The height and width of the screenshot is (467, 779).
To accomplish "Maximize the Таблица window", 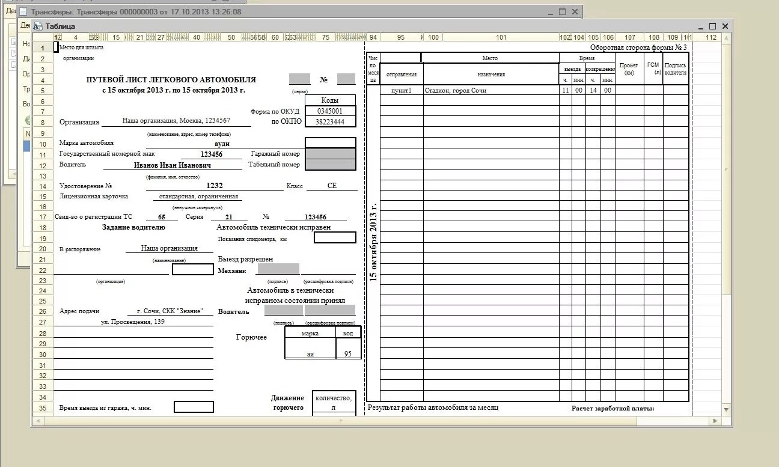I will coord(713,26).
